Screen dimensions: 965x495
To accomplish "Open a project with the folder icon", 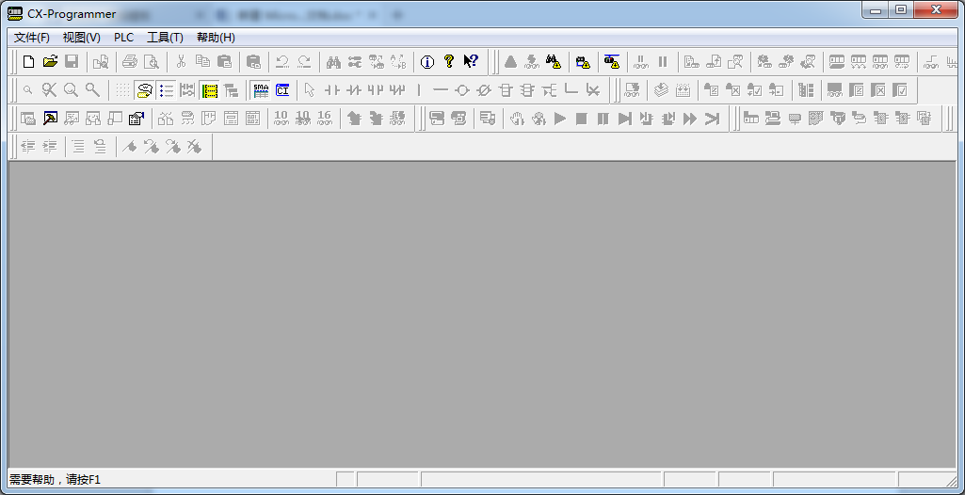I will tap(50, 62).
